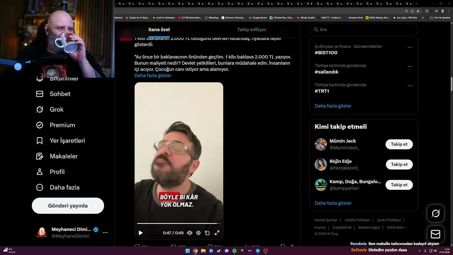Screen dimensions: 453x255
Task: Open Chrome extensions puzzle icon
Action: coord(426,11)
